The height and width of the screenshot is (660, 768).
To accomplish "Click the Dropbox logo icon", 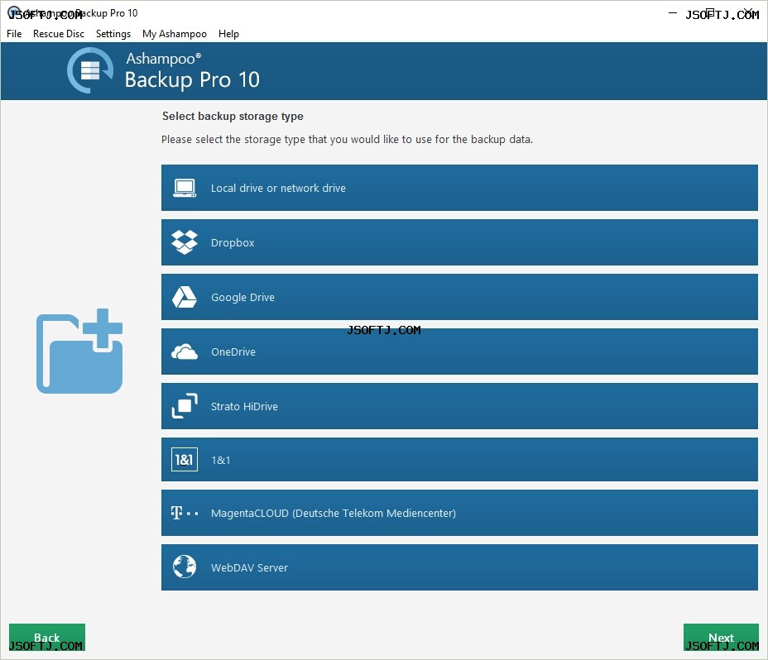I will pos(185,242).
